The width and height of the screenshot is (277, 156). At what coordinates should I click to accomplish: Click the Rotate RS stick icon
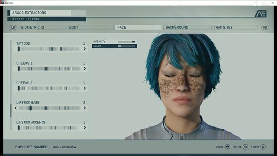tap(245, 147)
